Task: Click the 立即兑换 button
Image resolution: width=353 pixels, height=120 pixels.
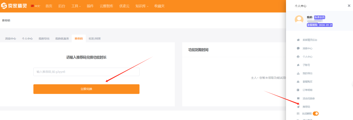Action: 86,89
